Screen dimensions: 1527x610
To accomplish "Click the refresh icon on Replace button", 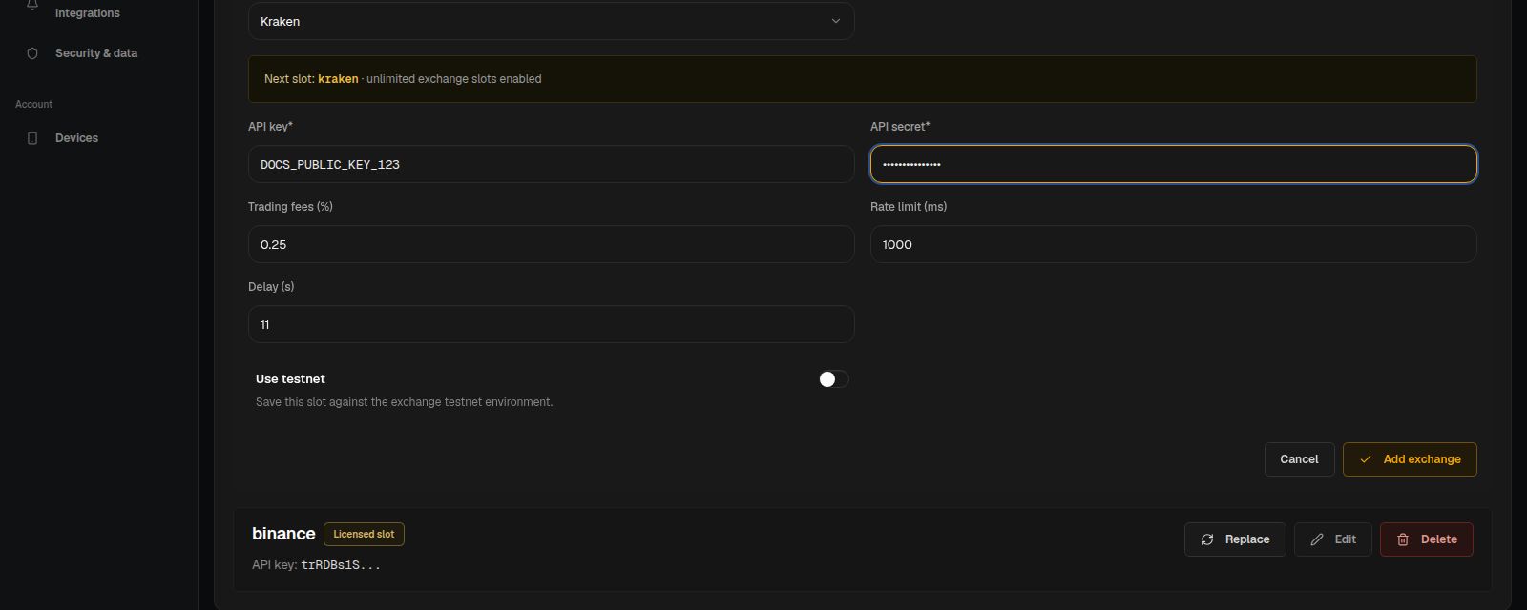I will 1207,539.
